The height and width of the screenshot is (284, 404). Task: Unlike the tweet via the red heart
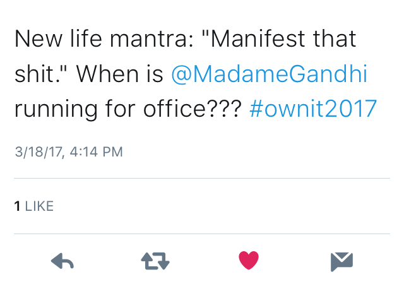click(249, 260)
